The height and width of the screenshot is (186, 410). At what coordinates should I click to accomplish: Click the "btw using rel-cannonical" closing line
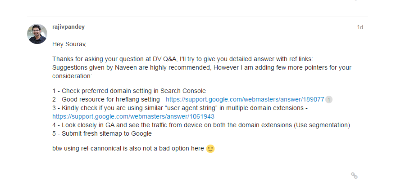pyautogui.click(x=128, y=148)
